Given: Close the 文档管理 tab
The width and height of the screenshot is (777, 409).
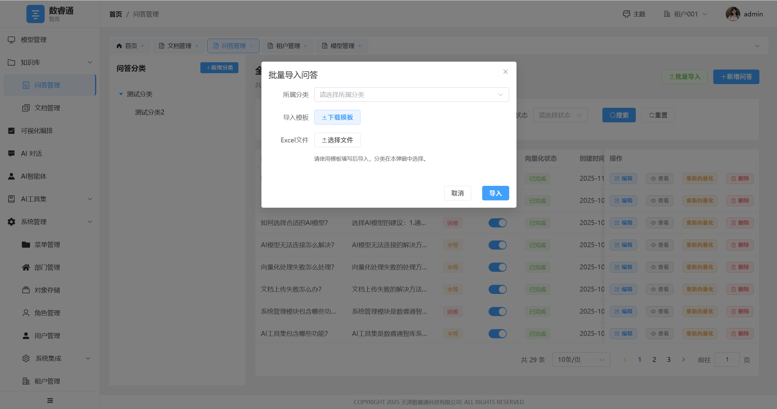Looking at the screenshot, I should tap(197, 46).
